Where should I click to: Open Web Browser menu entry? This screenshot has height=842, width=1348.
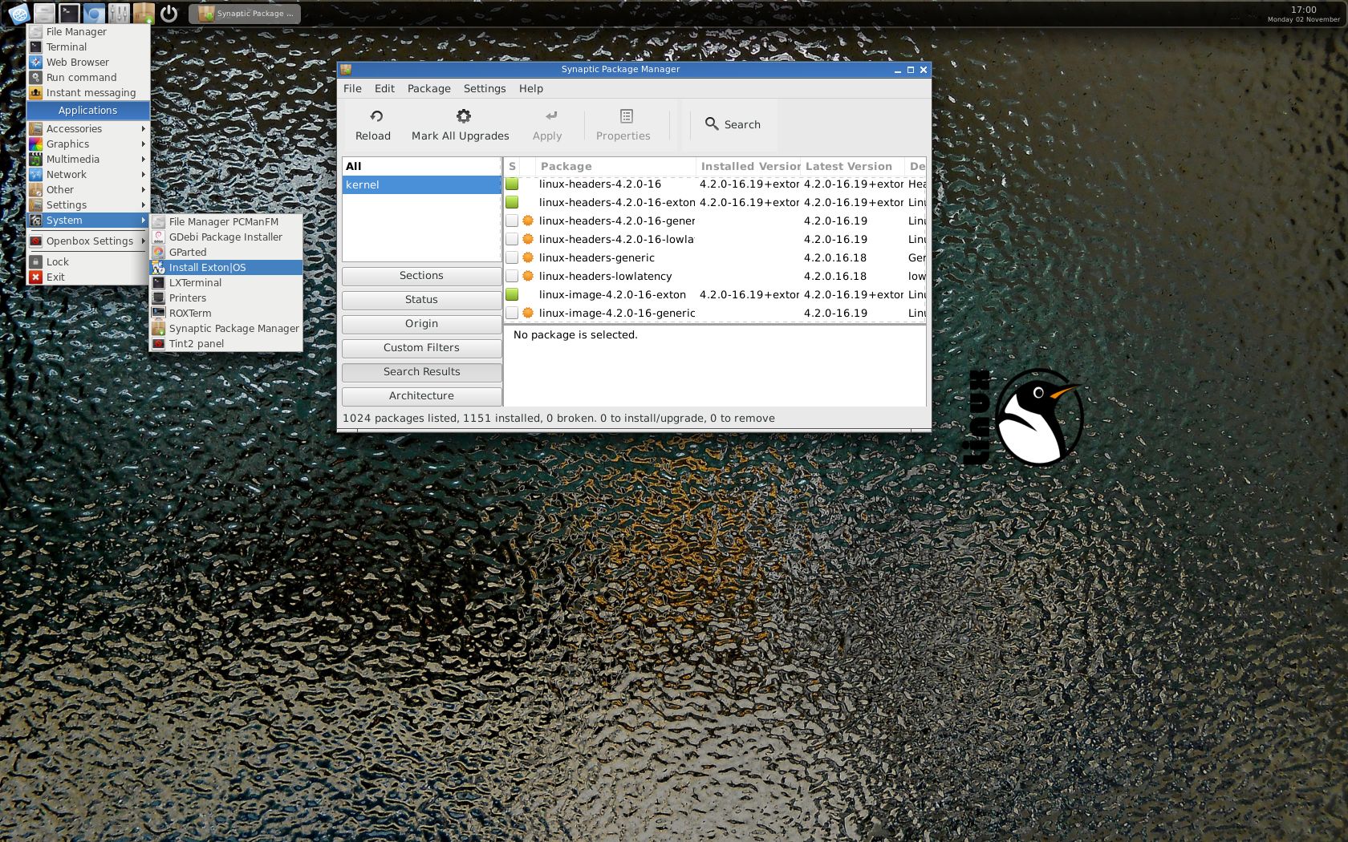pos(88,63)
